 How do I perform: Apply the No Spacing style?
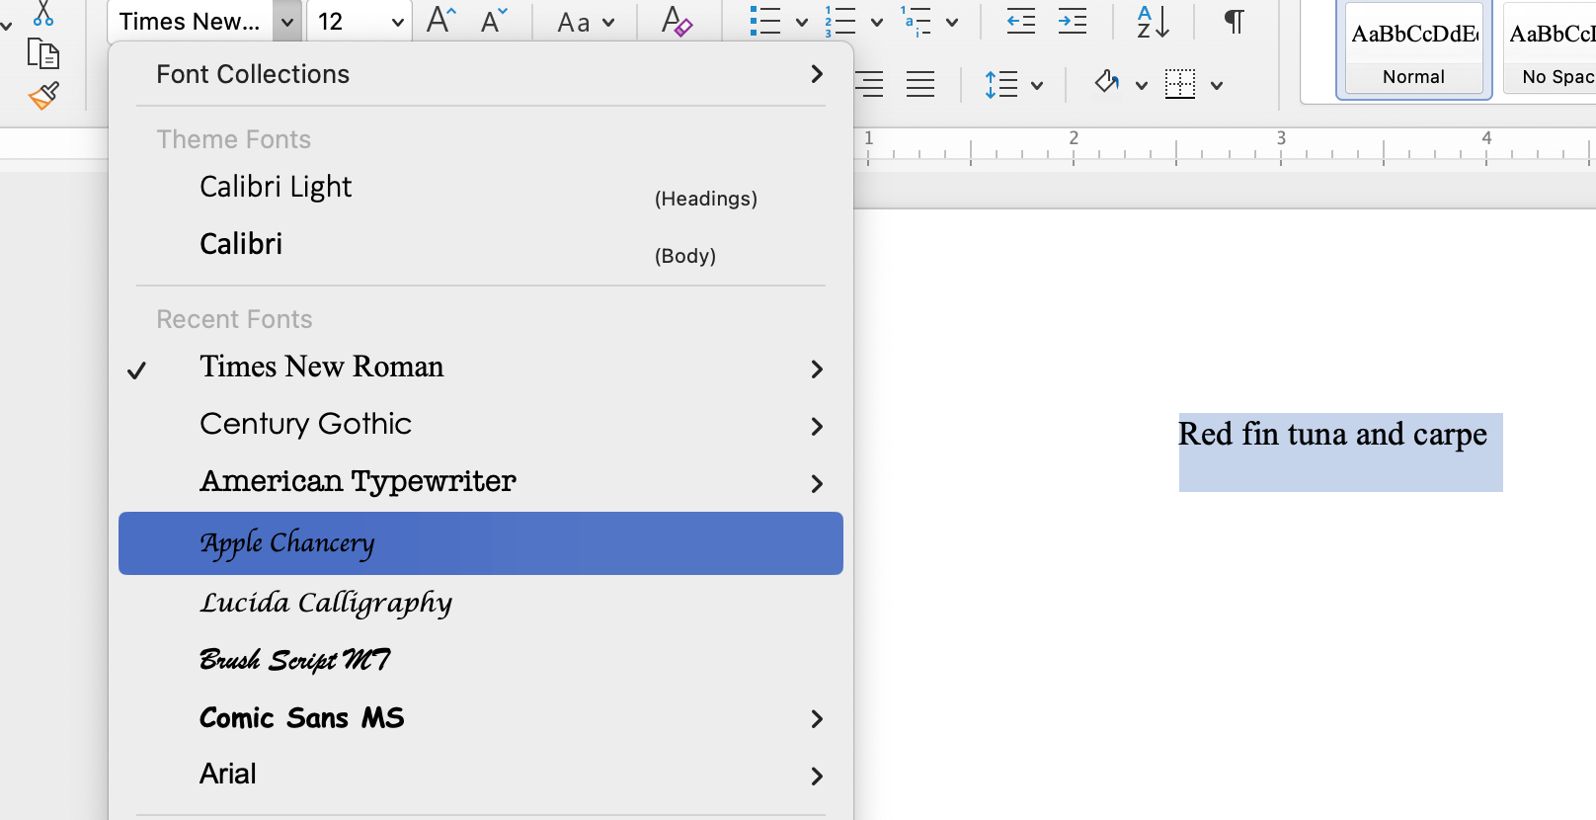pyautogui.click(x=1550, y=49)
